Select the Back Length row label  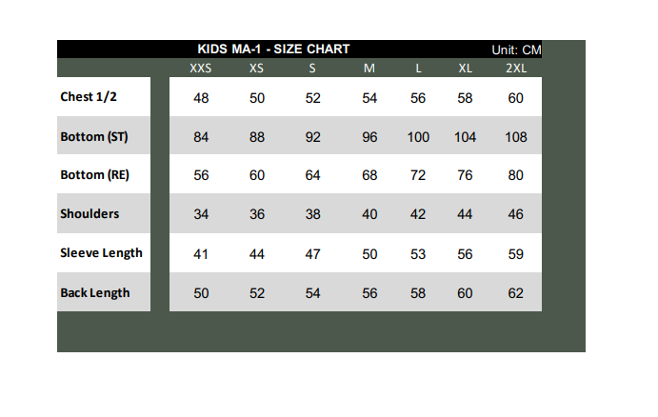pos(94,292)
